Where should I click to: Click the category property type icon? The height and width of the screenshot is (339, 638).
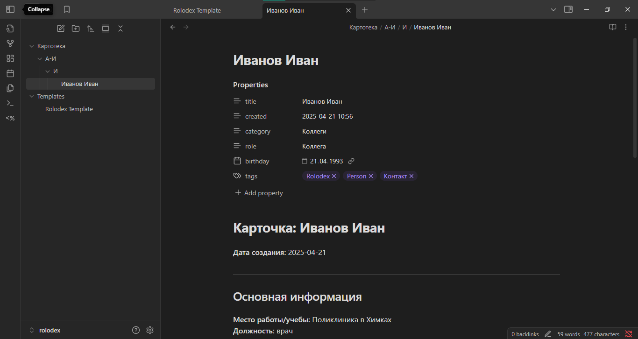237,131
